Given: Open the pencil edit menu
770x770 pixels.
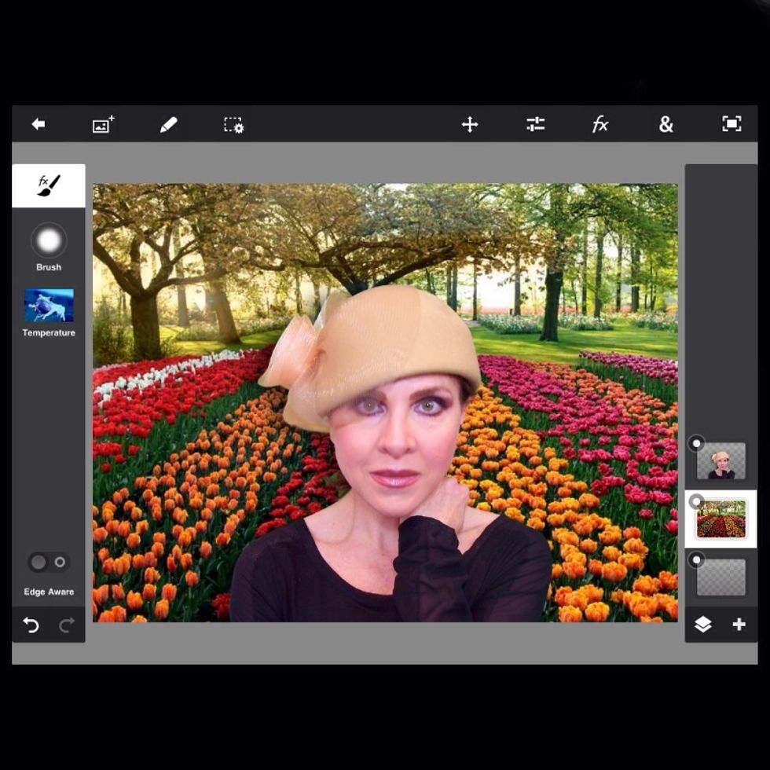Looking at the screenshot, I should (168, 124).
